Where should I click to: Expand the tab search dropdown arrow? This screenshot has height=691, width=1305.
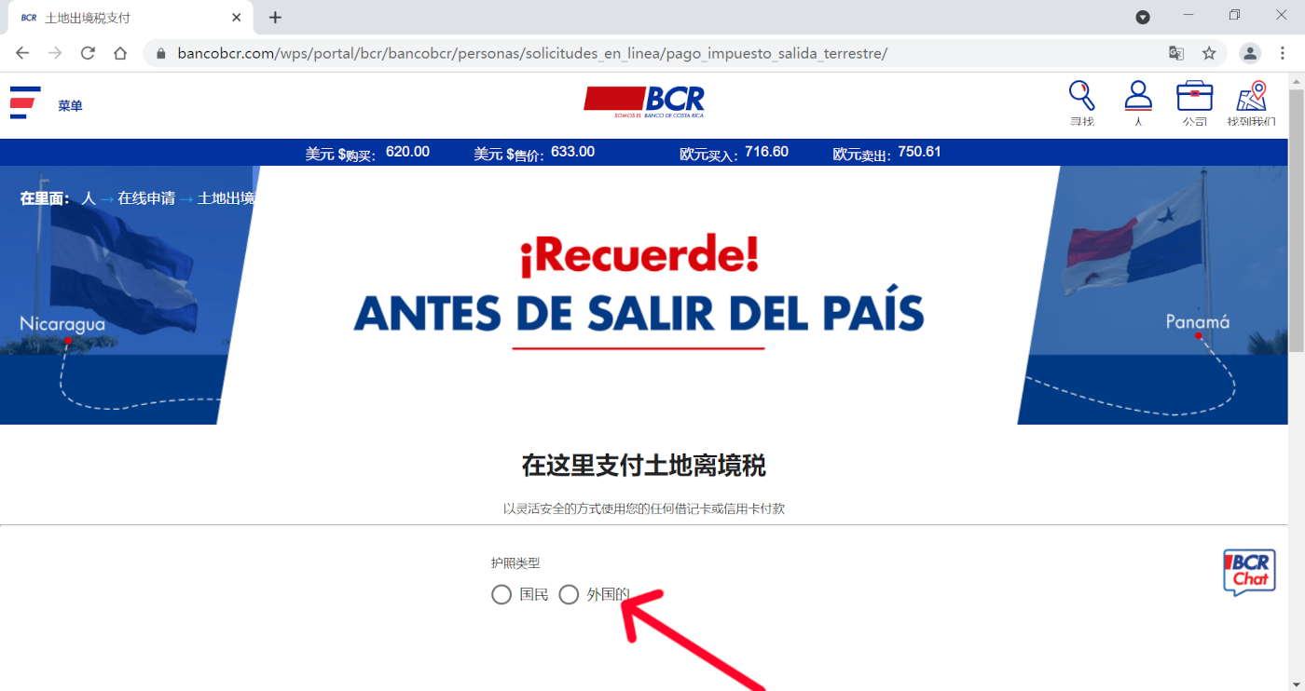click(x=1143, y=17)
